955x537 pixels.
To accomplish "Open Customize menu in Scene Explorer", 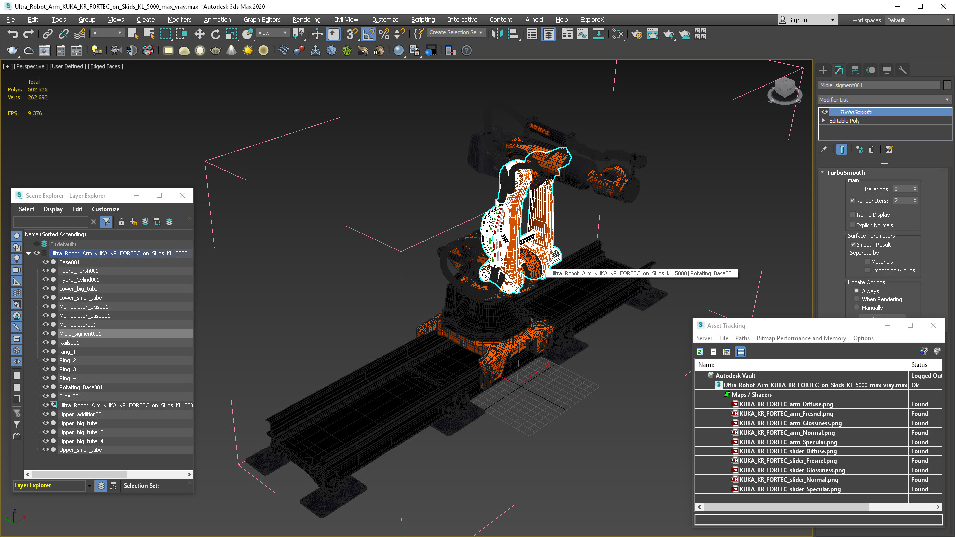I will coord(105,209).
